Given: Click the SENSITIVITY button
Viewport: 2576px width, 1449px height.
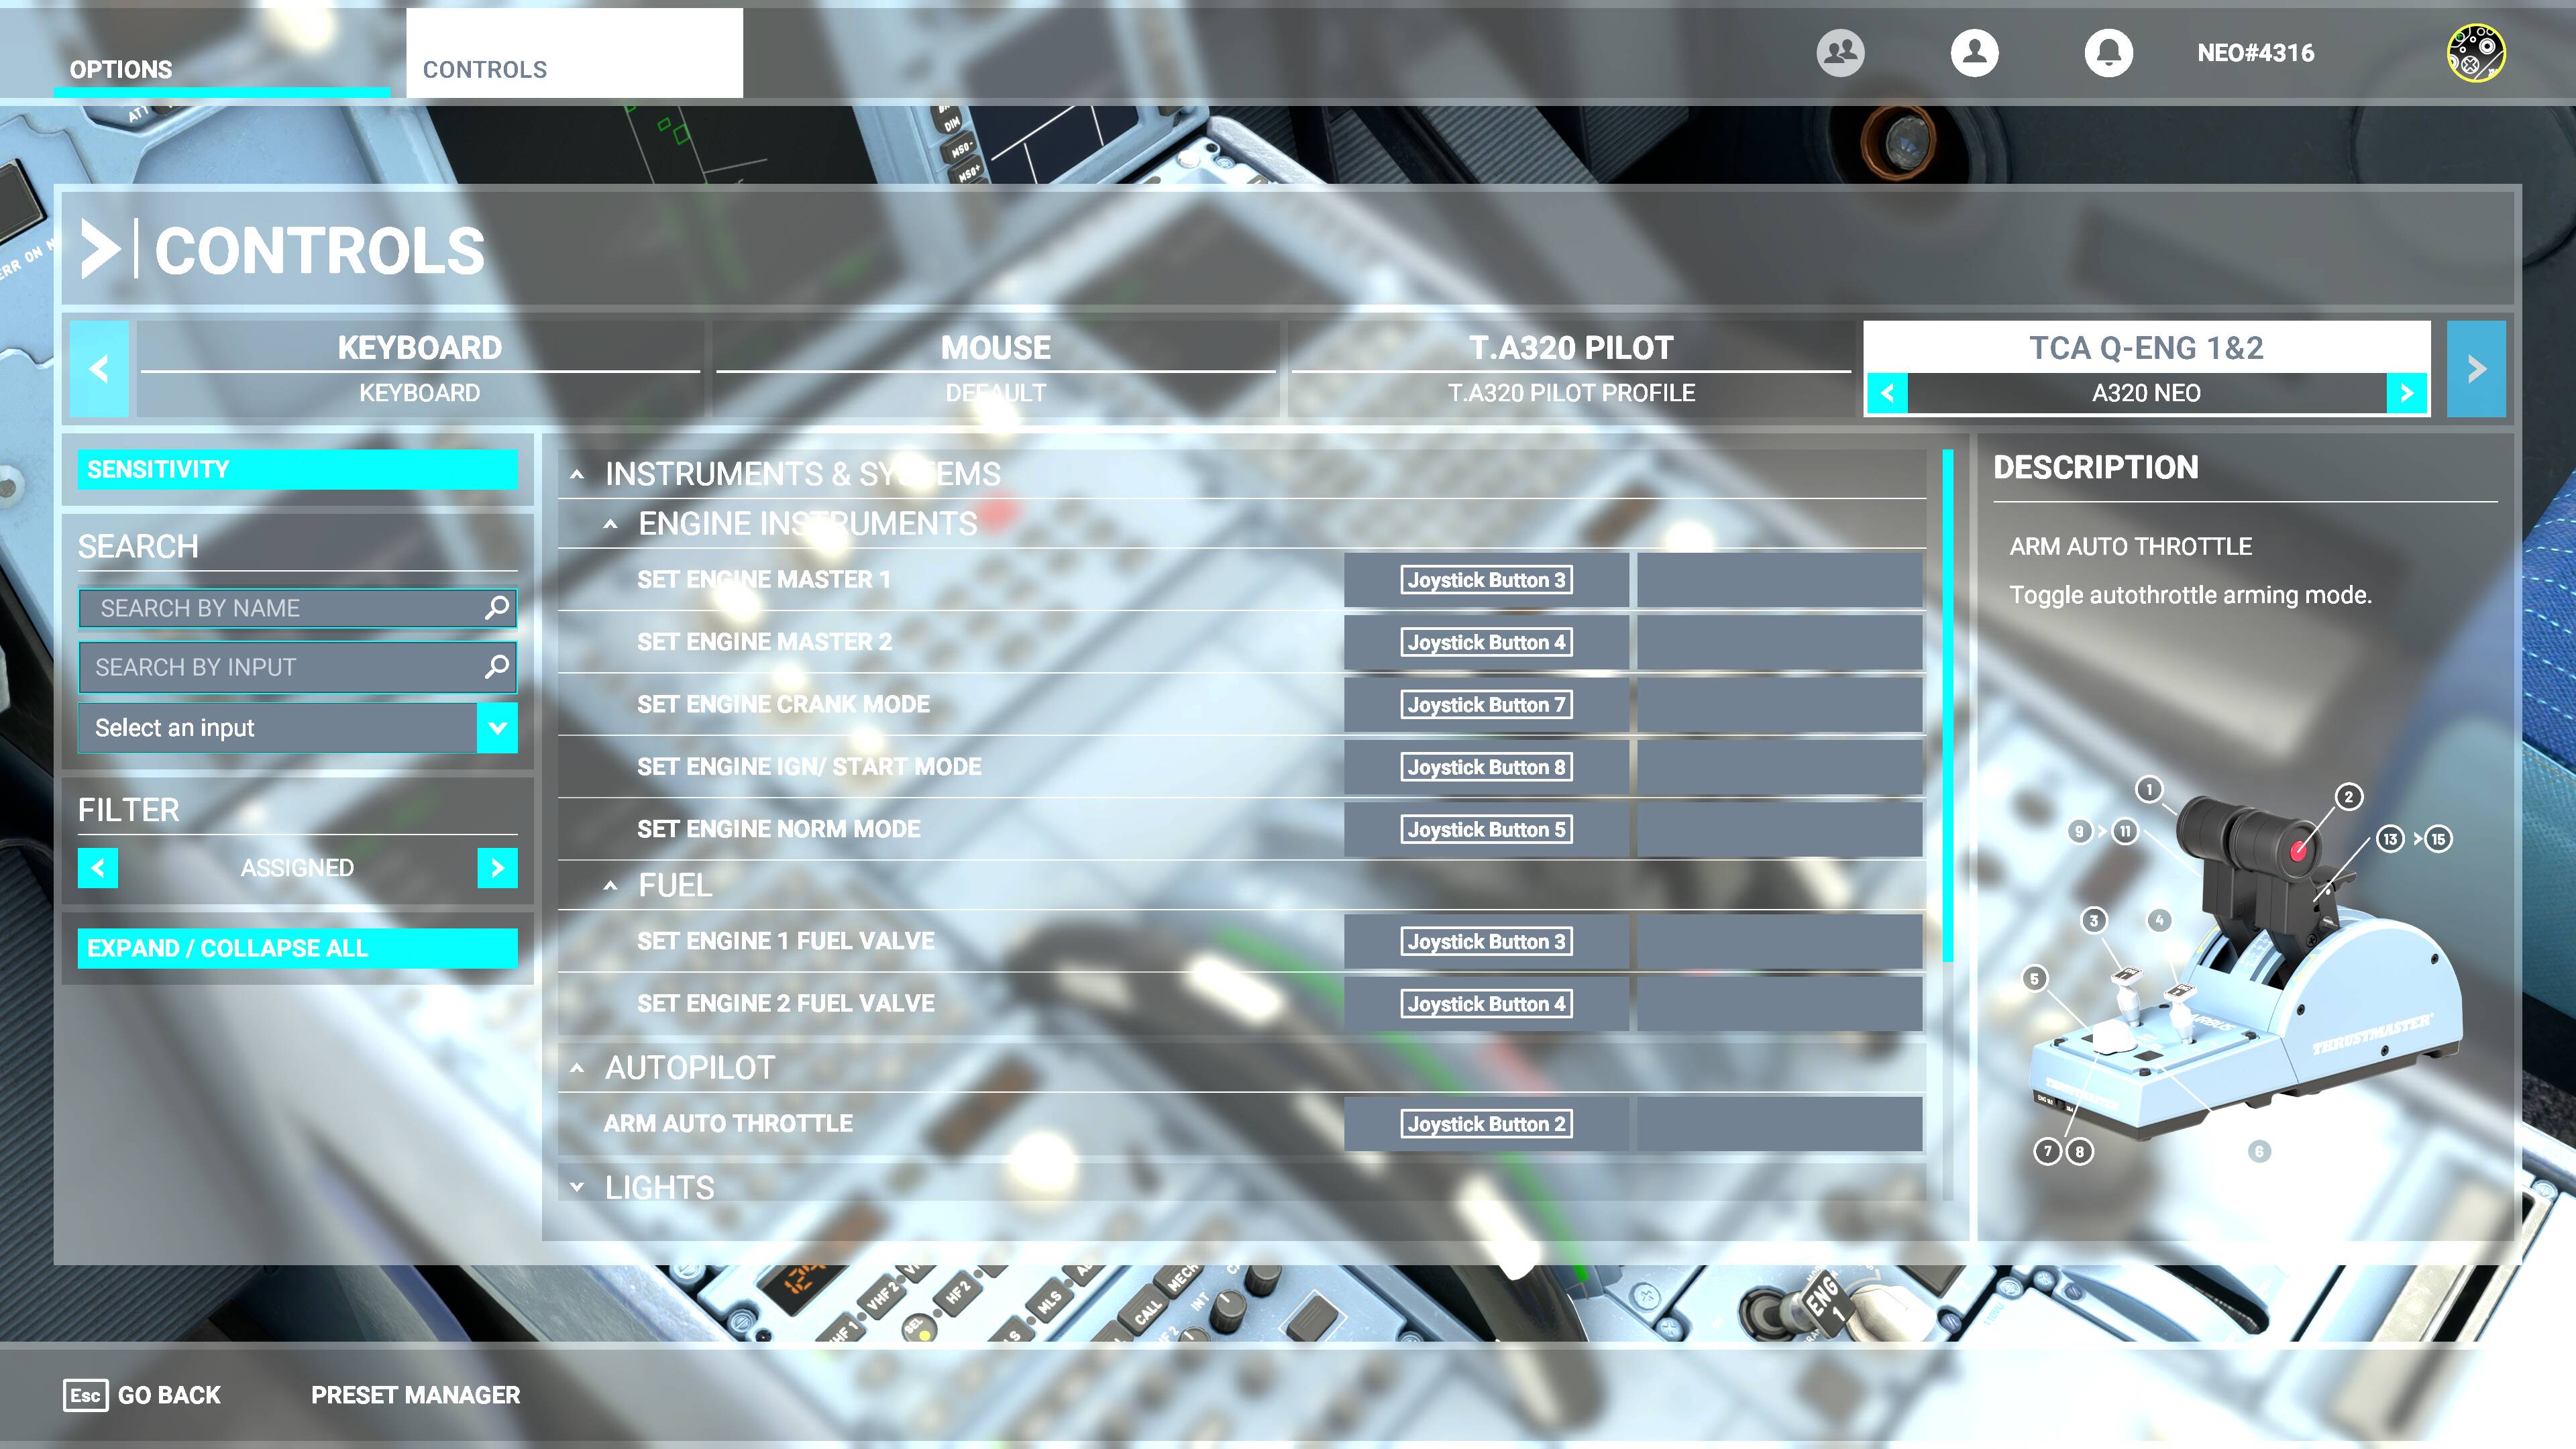Looking at the screenshot, I should (297, 469).
